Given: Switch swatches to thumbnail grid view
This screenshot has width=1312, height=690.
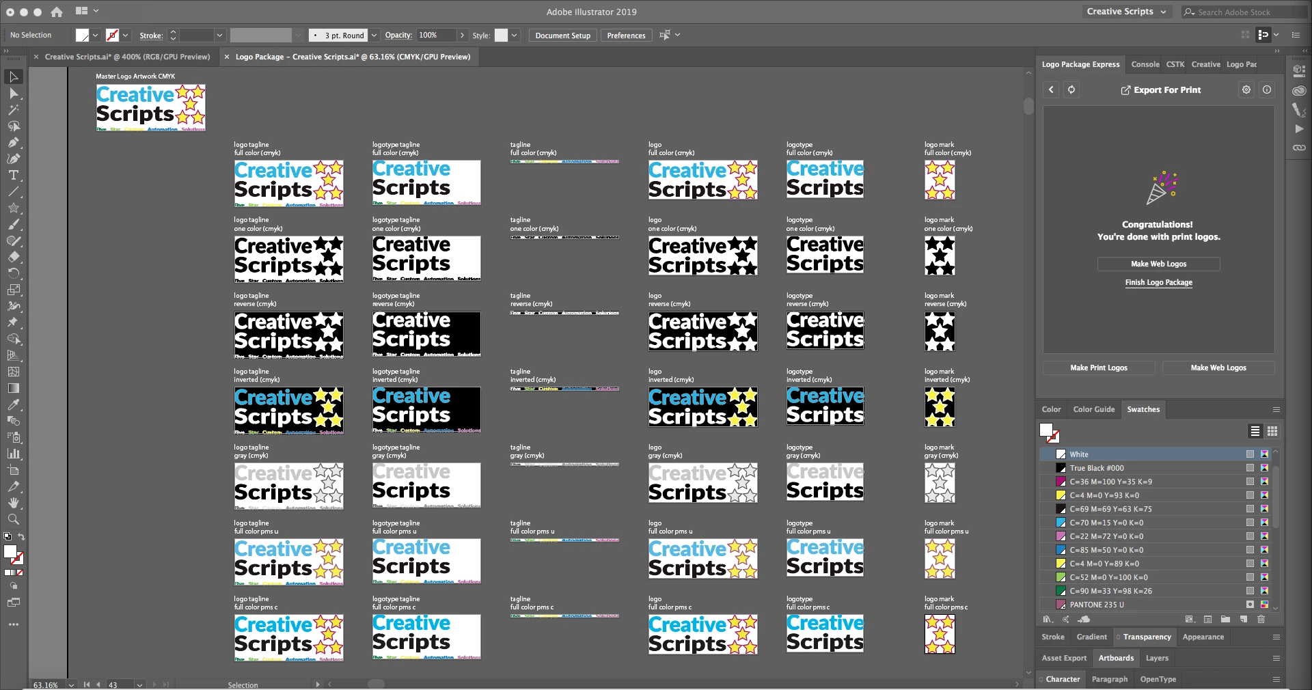Looking at the screenshot, I should click(1272, 431).
